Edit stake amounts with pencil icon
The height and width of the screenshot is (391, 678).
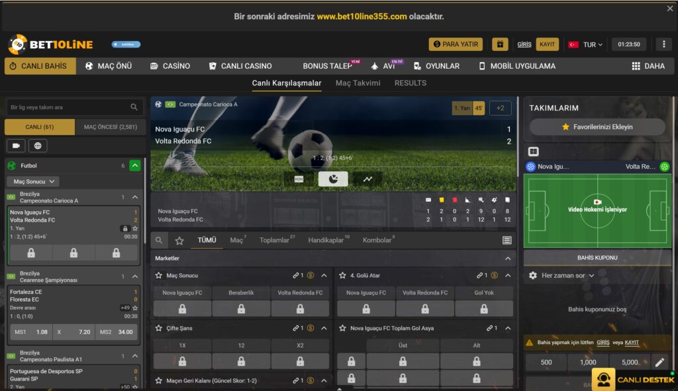[x=659, y=362]
